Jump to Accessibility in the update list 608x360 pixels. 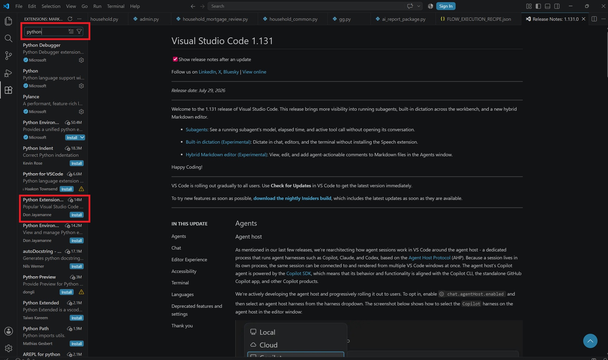coord(184,271)
